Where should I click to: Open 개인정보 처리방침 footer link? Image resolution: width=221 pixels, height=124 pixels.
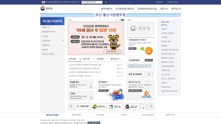[52, 115]
